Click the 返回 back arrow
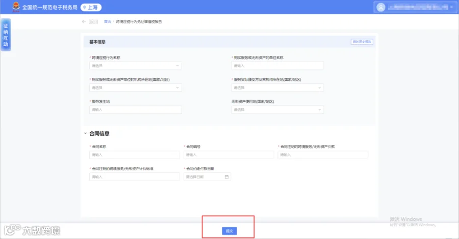 tap(84, 21)
